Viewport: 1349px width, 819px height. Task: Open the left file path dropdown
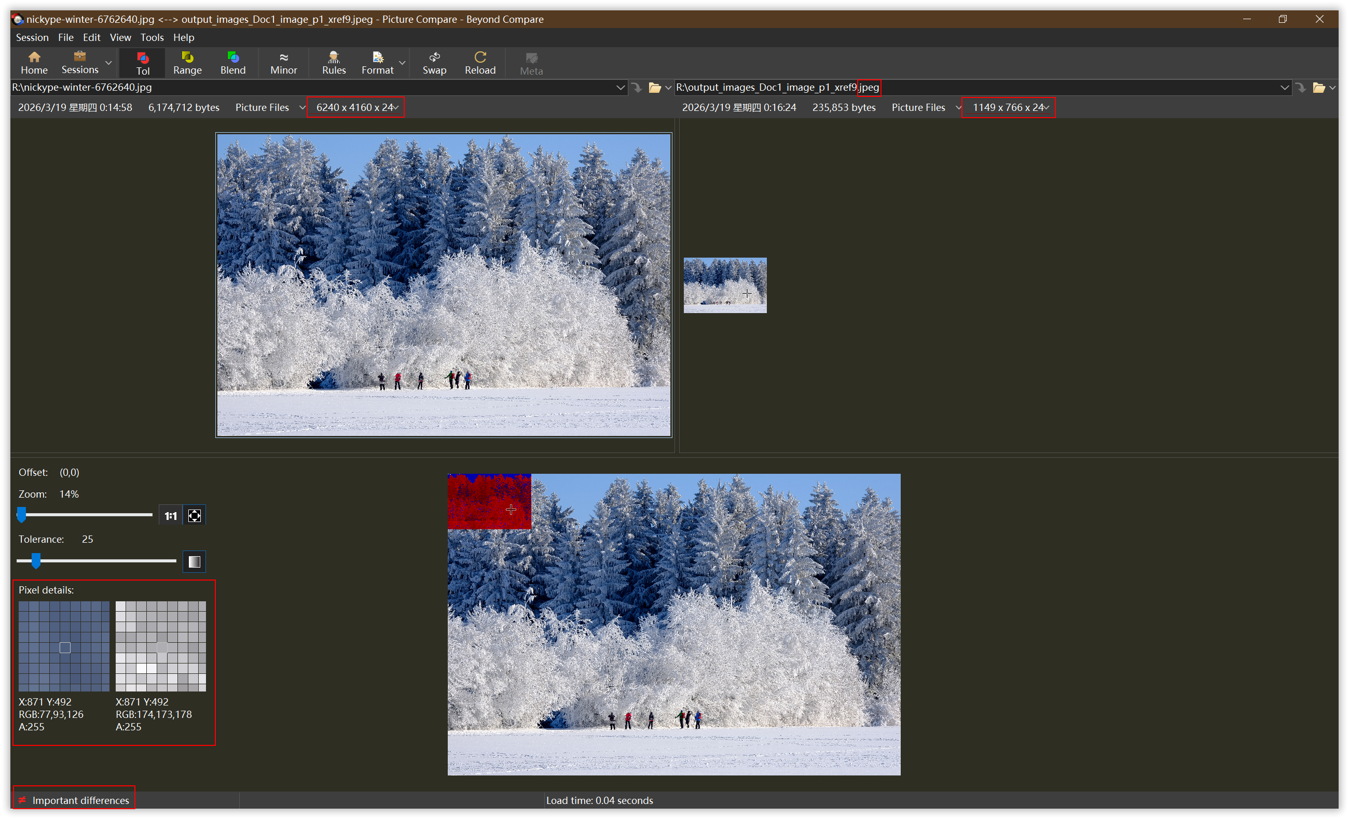tap(621, 88)
